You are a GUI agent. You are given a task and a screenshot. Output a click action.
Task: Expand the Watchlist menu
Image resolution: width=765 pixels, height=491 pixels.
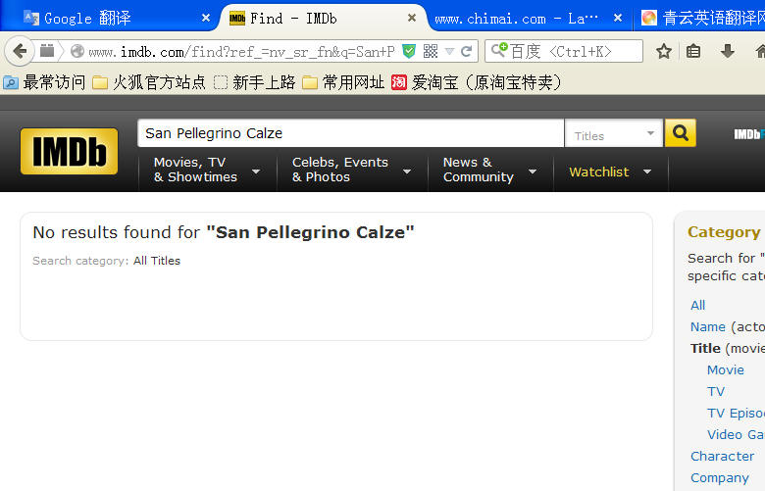coord(610,172)
